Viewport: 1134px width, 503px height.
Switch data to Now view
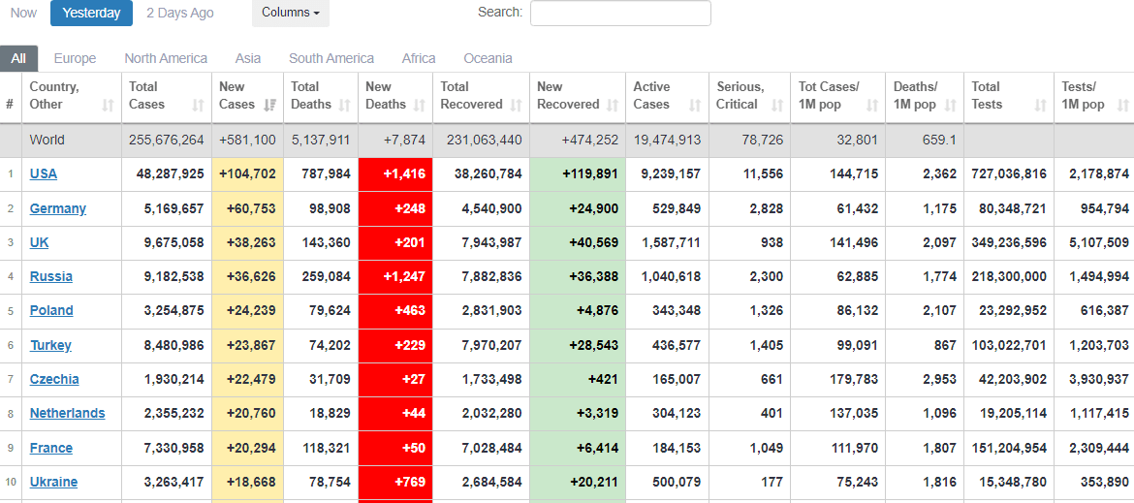coord(24,13)
